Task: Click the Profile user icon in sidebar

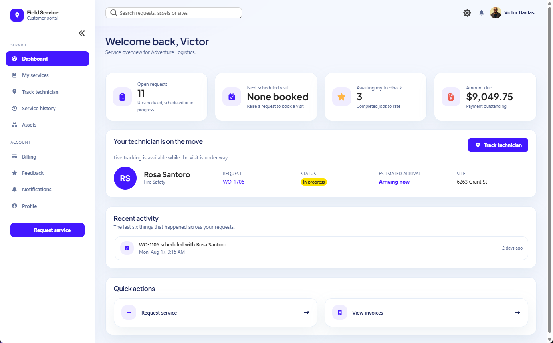Action: 14,206
